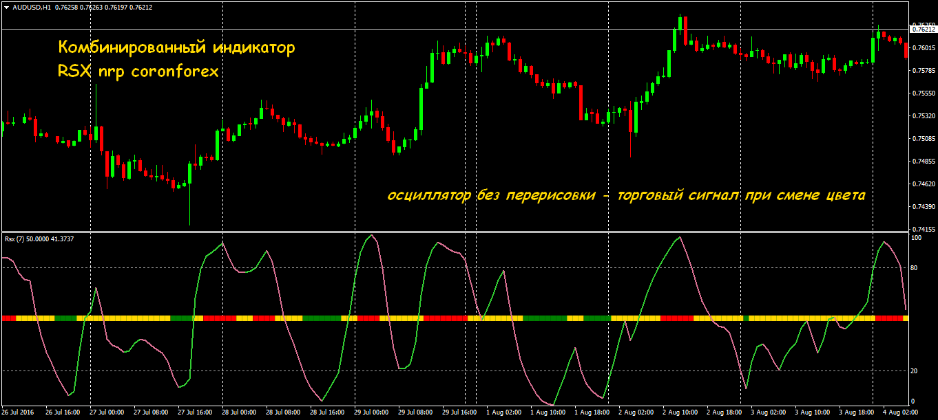Click the time axis label 27 Jul 00:00
Screen dimensions: 938x420
pos(105,412)
